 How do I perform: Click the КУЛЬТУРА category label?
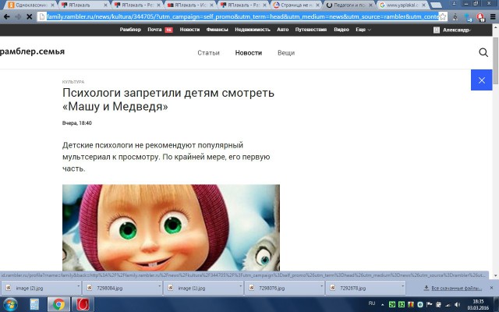tap(73, 82)
